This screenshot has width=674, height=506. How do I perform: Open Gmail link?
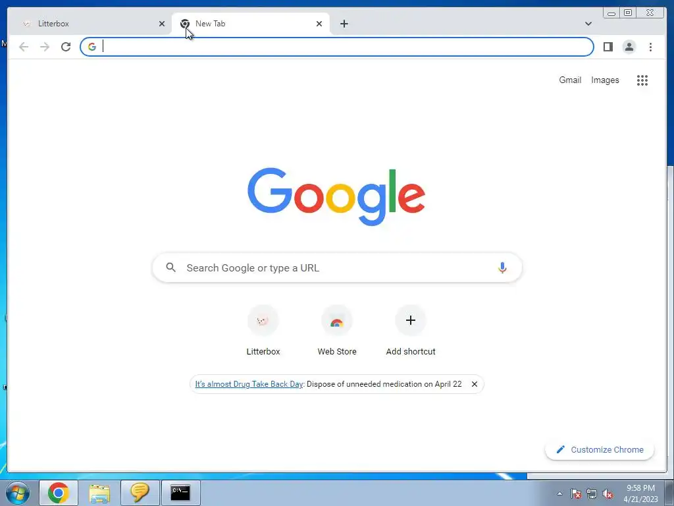(570, 80)
